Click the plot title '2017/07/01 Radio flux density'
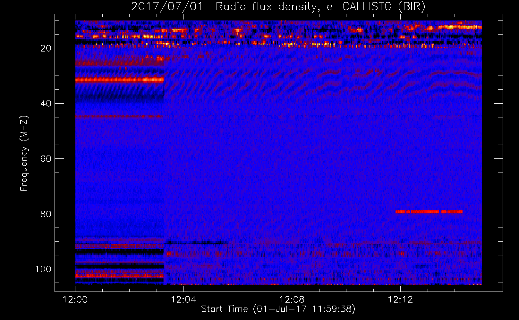Image resolution: width=519 pixels, height=320 pixels. coord(278,6)
